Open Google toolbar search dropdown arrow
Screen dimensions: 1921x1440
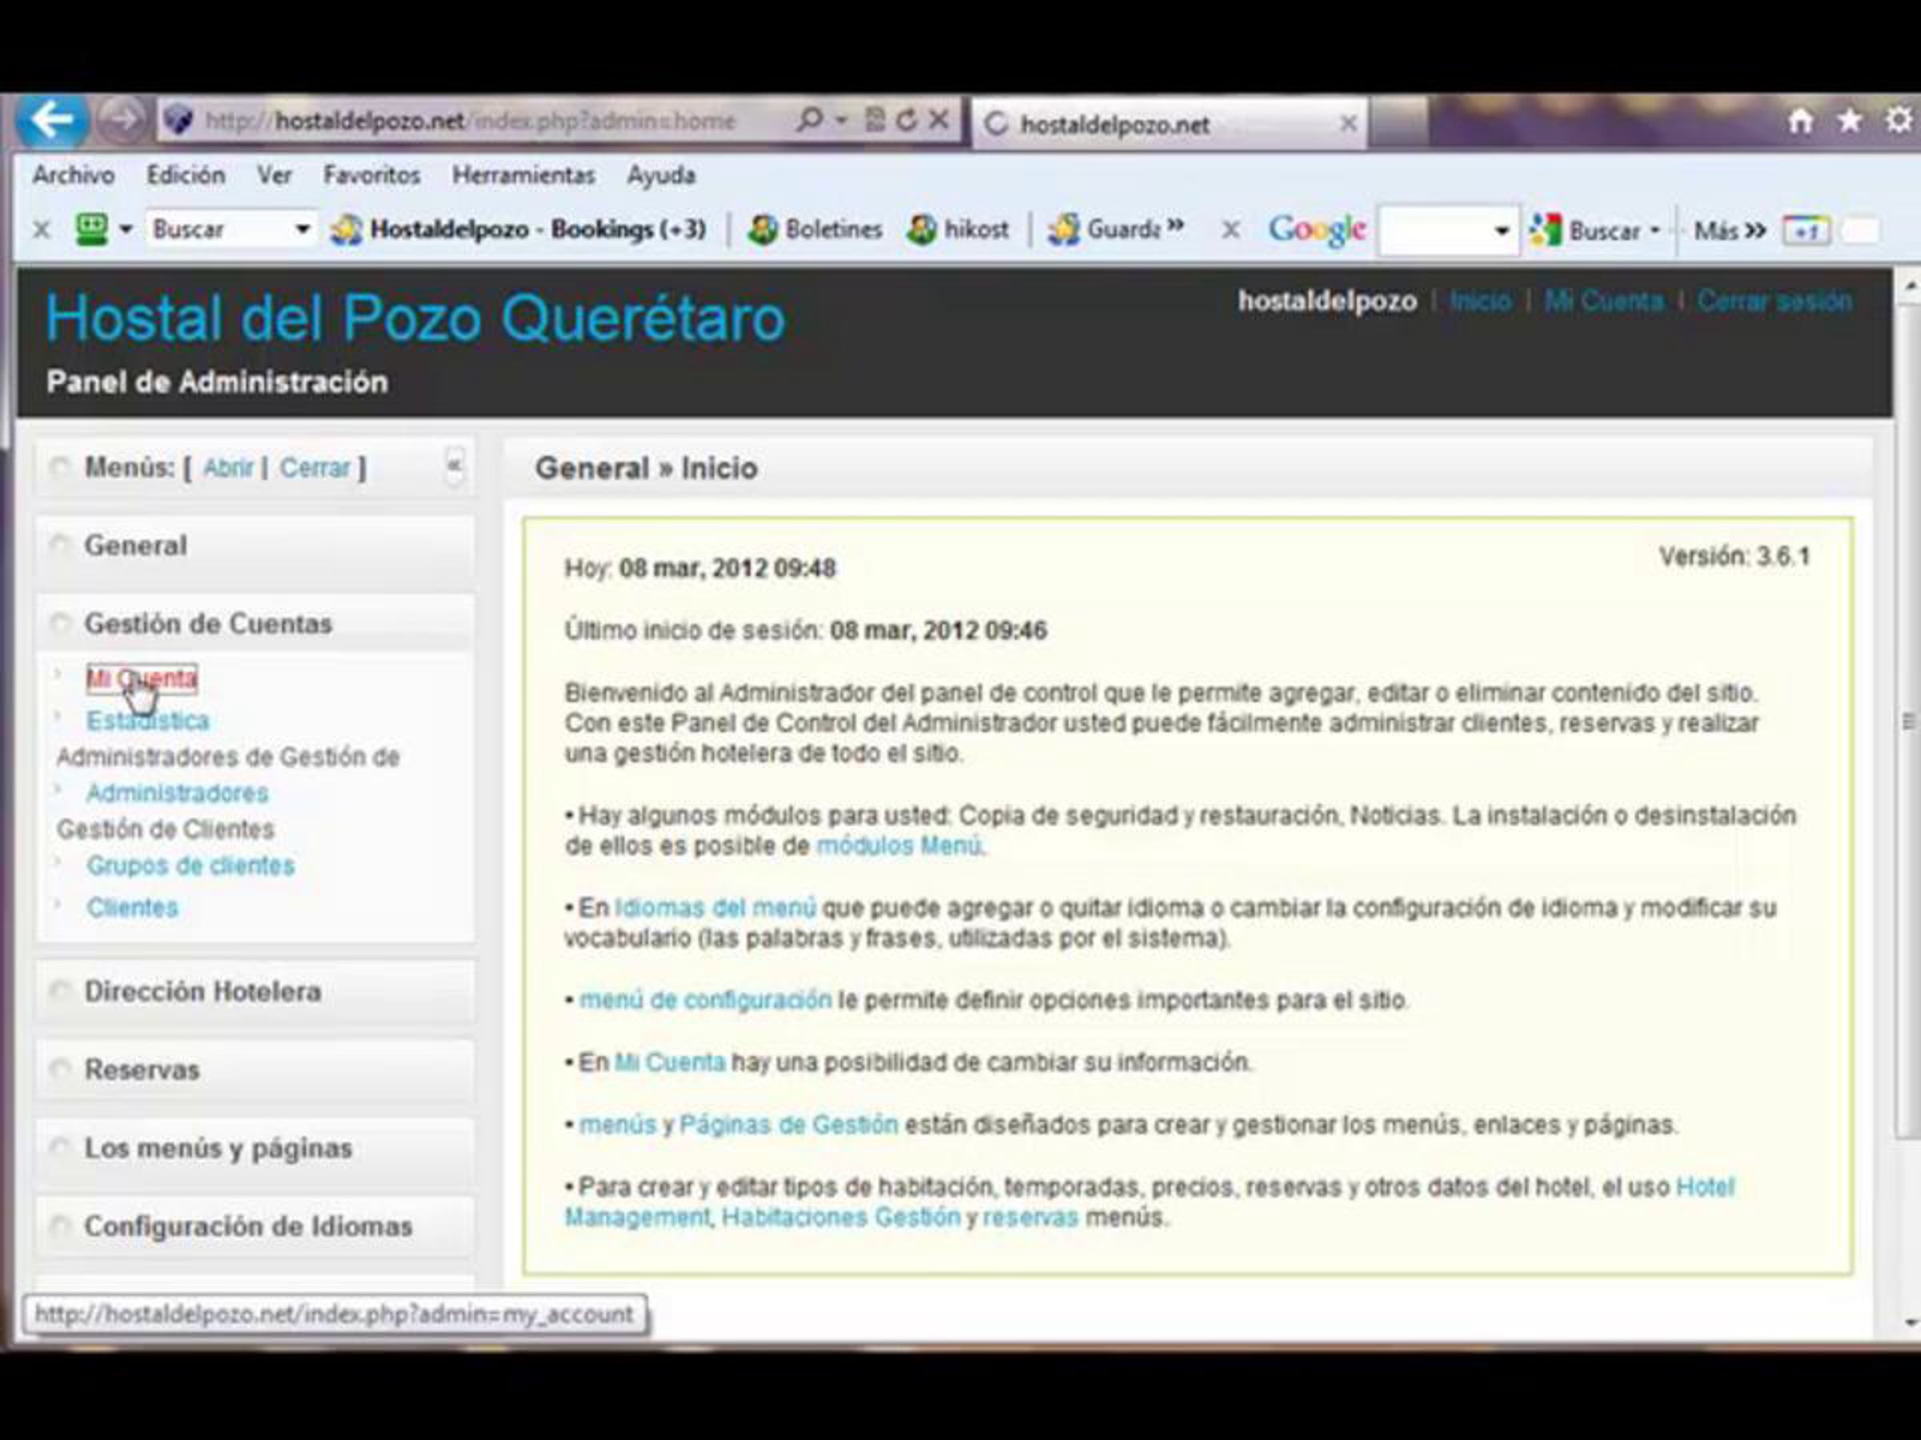1502,231
